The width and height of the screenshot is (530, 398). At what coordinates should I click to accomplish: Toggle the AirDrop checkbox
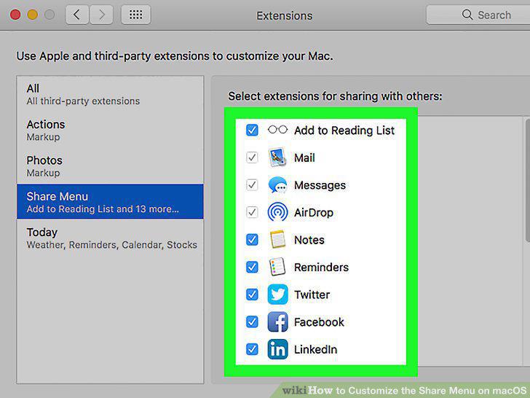[x=252, y=212]
